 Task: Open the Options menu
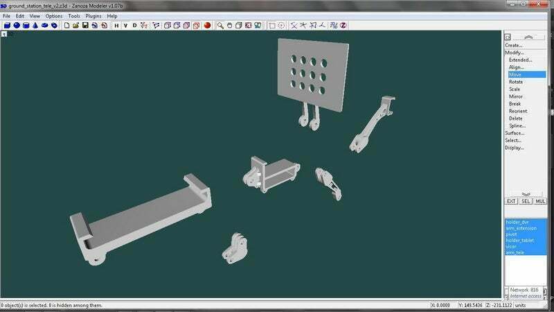pyautogui.click(x=54, y=15)
